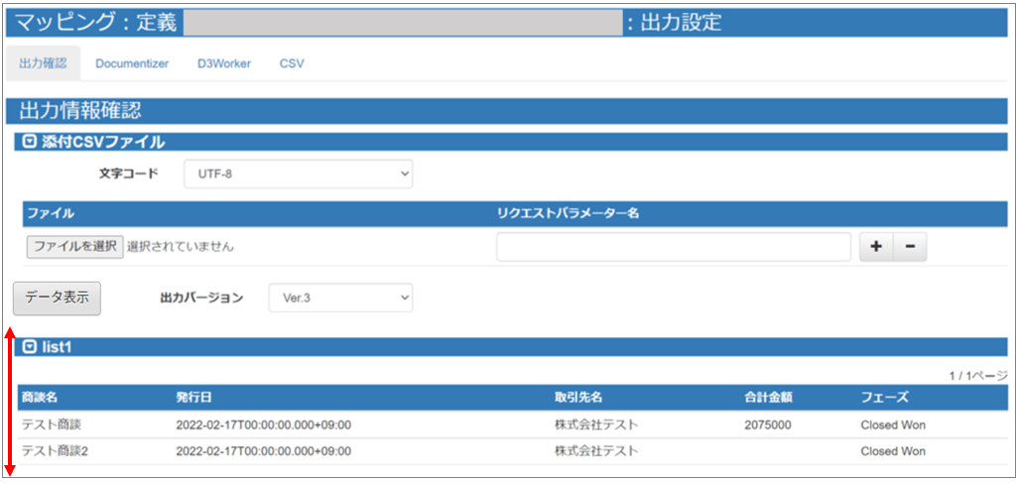Image resolution: width=1018 pixels, height=483 pixels.
Task: Collapse the 添付CSVファイル section icon
Action: (29, 142)
